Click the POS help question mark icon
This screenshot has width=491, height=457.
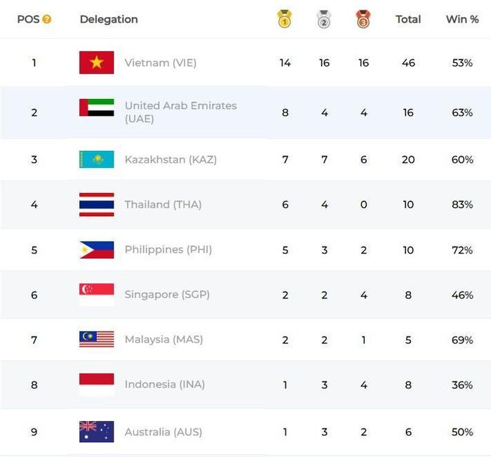47,20
